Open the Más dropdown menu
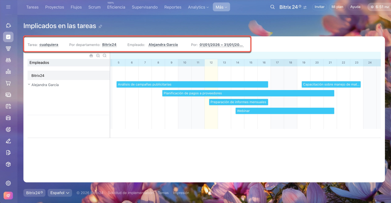The width and height of the screenshot is (391, 203). [221, 7]
